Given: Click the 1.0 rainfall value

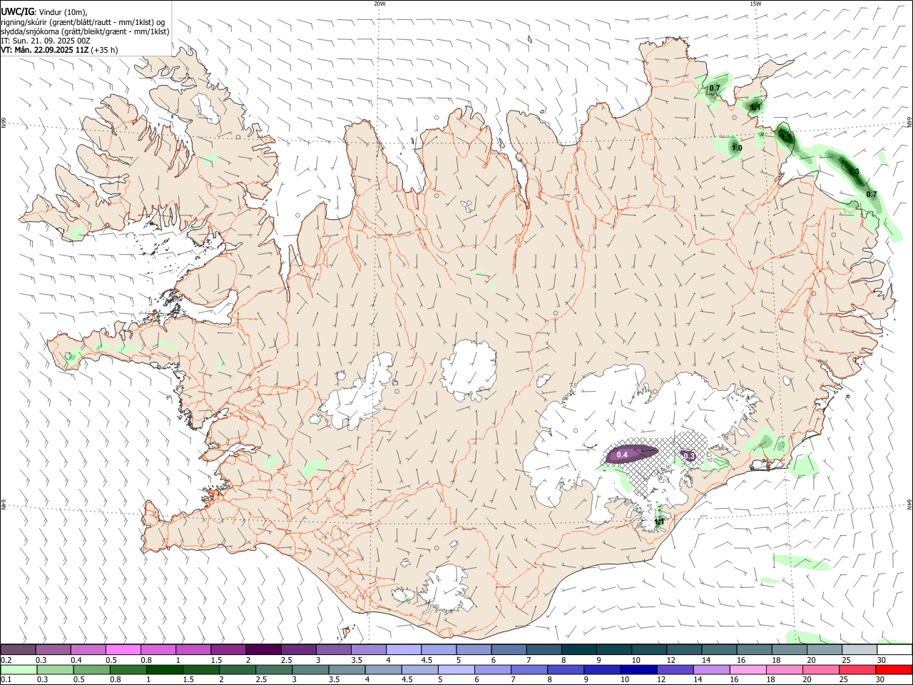Looking at the screenshot, I should pos(737,148).
